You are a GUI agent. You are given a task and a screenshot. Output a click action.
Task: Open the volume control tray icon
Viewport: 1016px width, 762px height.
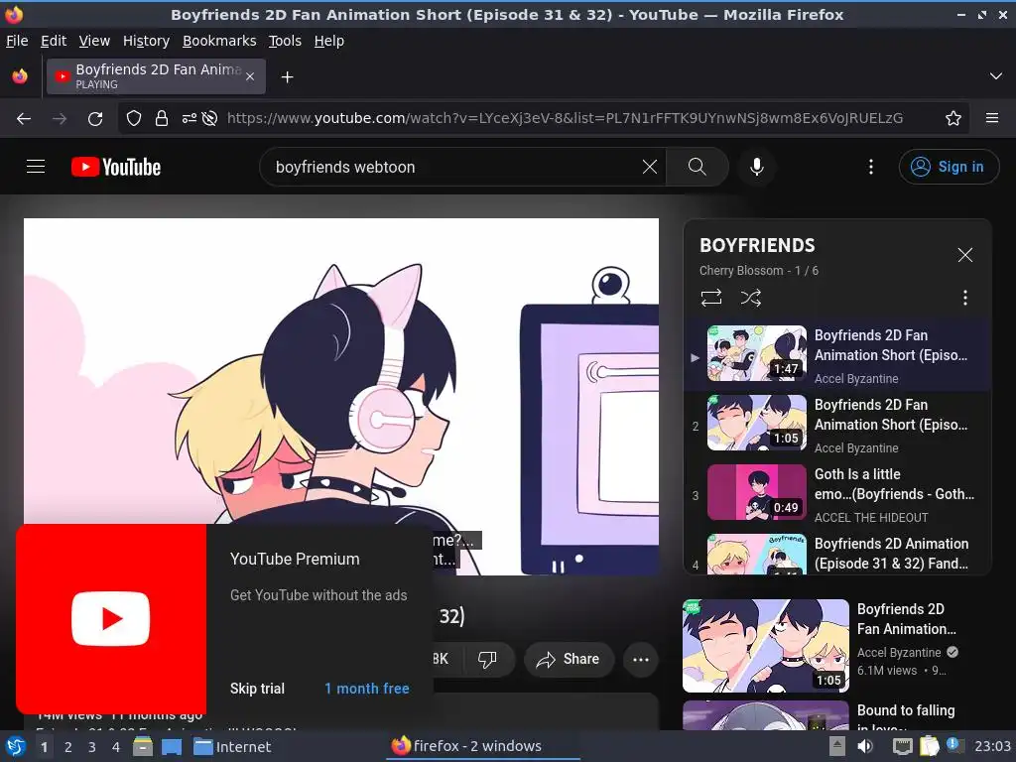pyautogui.click(x=865, y=746)
